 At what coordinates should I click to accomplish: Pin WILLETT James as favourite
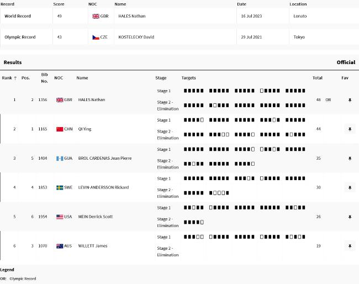pos(349,246)
